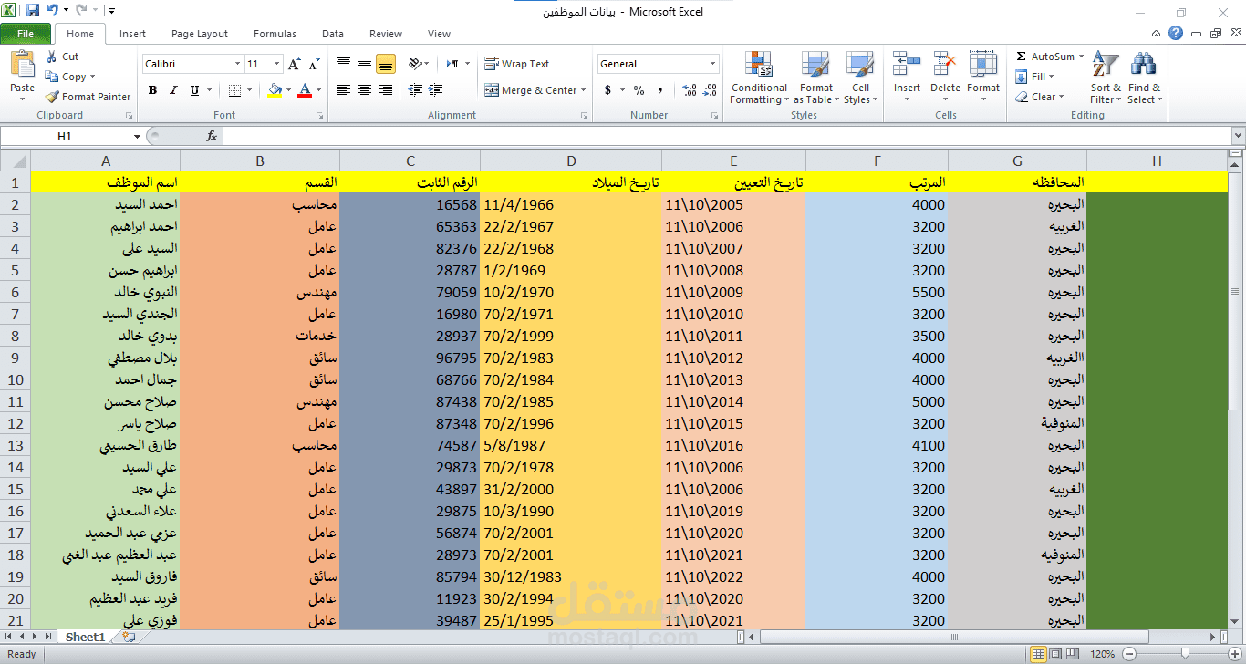
Task: Click the Paste icon
Action: 22,65
